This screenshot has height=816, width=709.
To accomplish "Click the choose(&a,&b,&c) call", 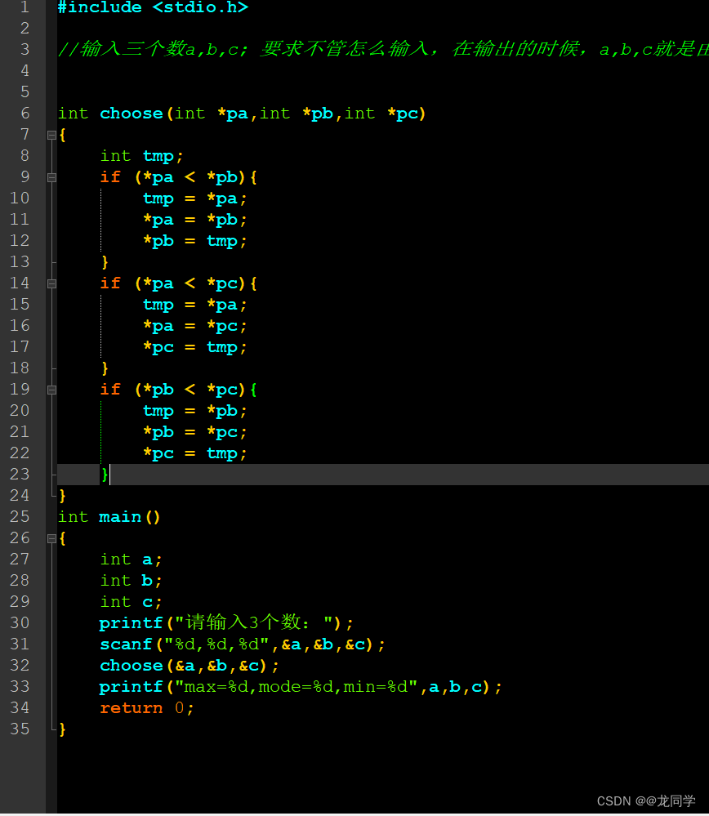I will coord(189,667).
